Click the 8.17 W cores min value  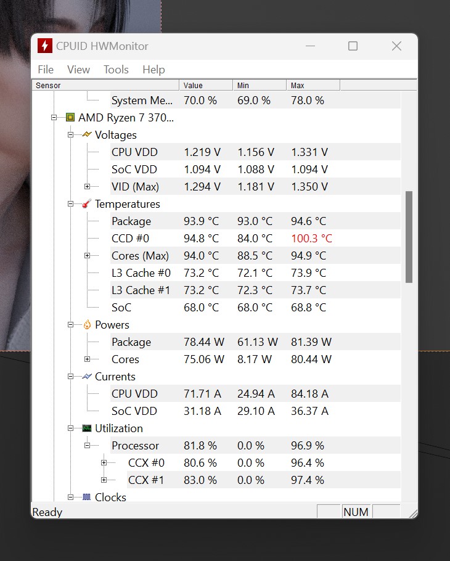pos(255,359)
